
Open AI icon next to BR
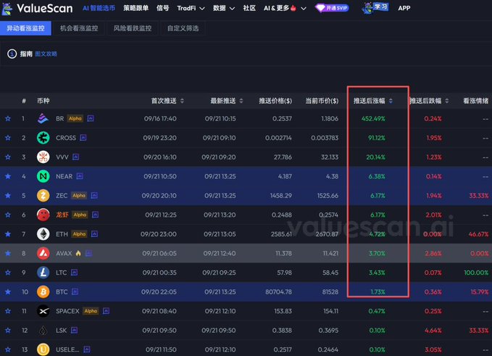[91, 118]
